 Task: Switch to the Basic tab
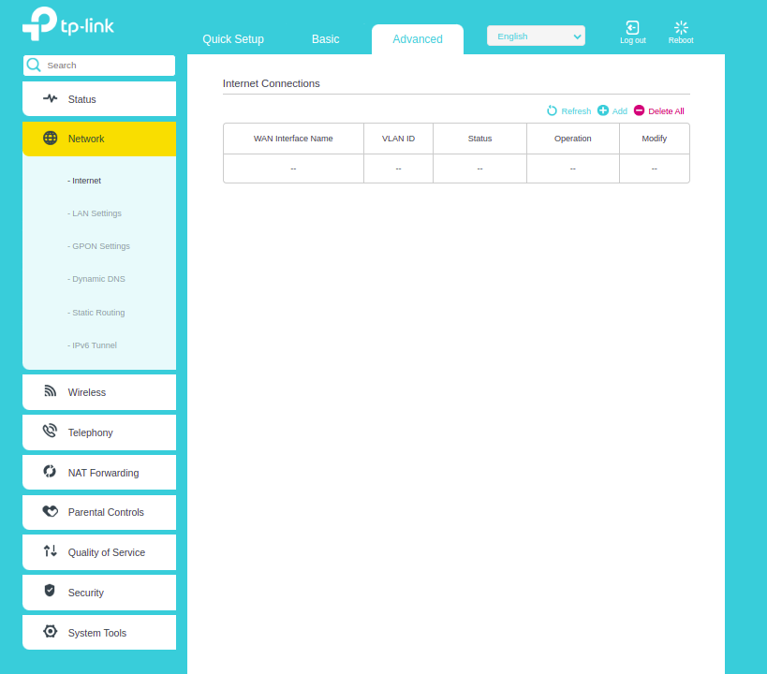pyautogui.click(x=326, y=39)
